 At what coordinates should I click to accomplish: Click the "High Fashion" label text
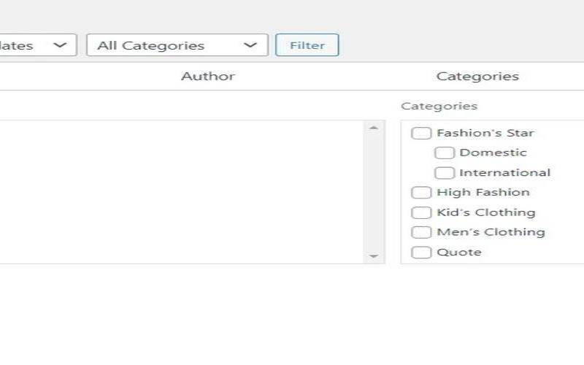[483, 193]
